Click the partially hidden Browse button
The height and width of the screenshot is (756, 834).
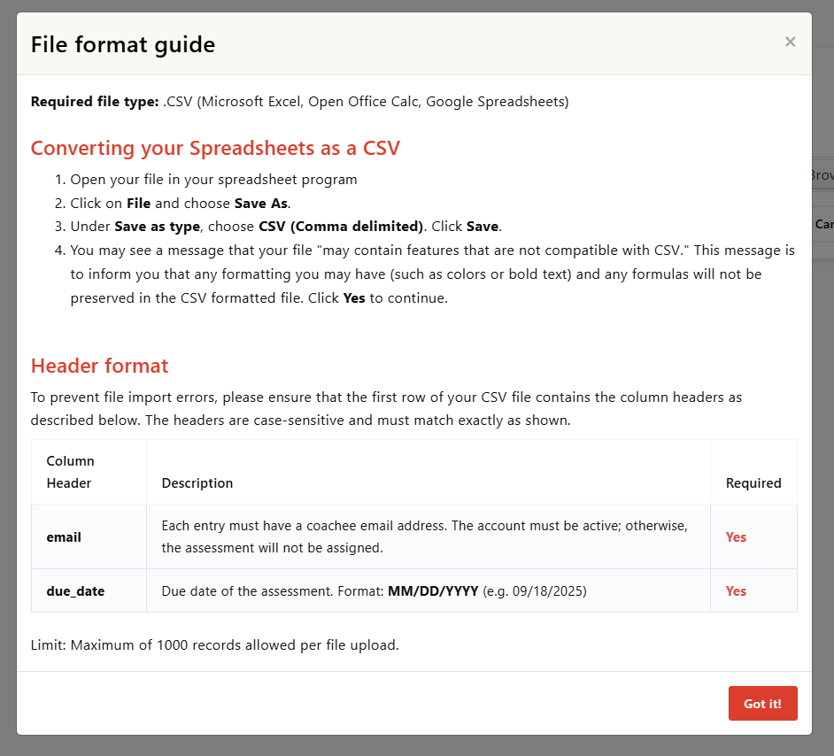tap(822, 175)
